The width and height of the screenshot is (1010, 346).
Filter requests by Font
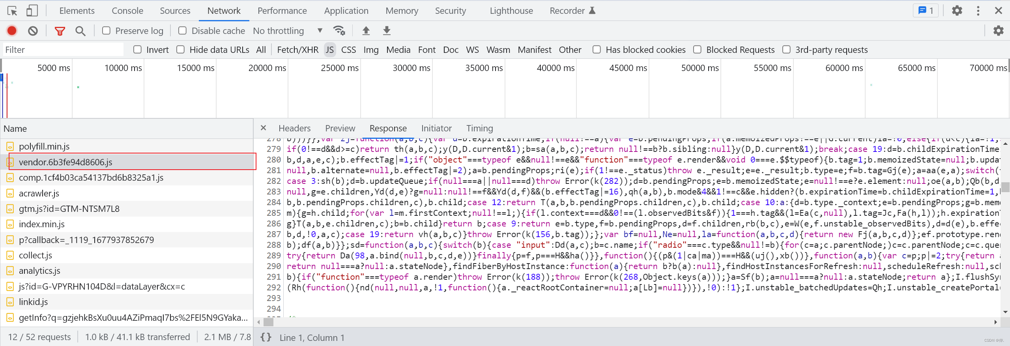click(x=427, y=50)
